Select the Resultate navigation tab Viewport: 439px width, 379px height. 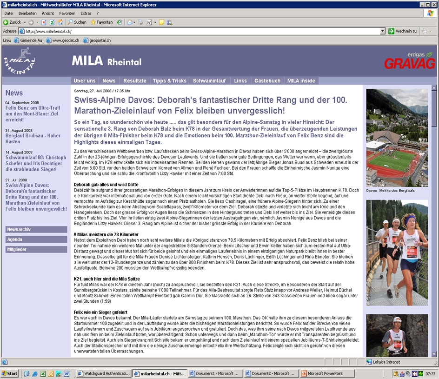click(x=135, y=80)
